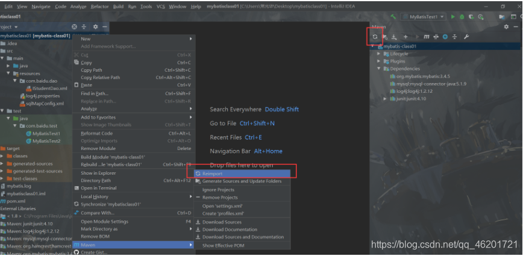Select Reimport in Maven submenu
Viewport: 523px width, 256px height.
(242, 173)
